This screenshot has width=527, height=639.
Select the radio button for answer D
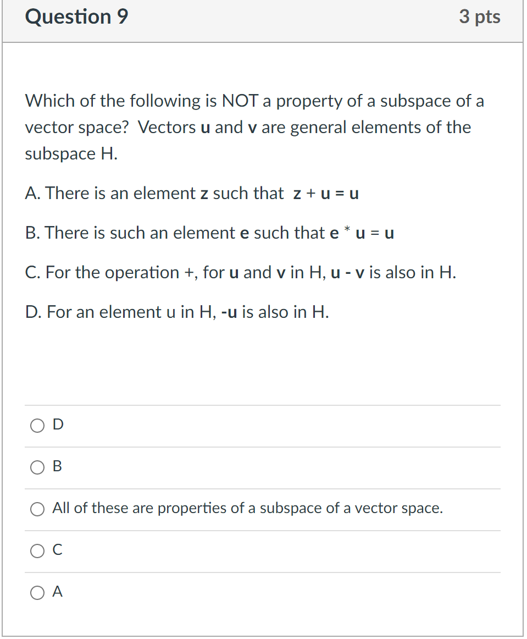(x=37, y=425)
